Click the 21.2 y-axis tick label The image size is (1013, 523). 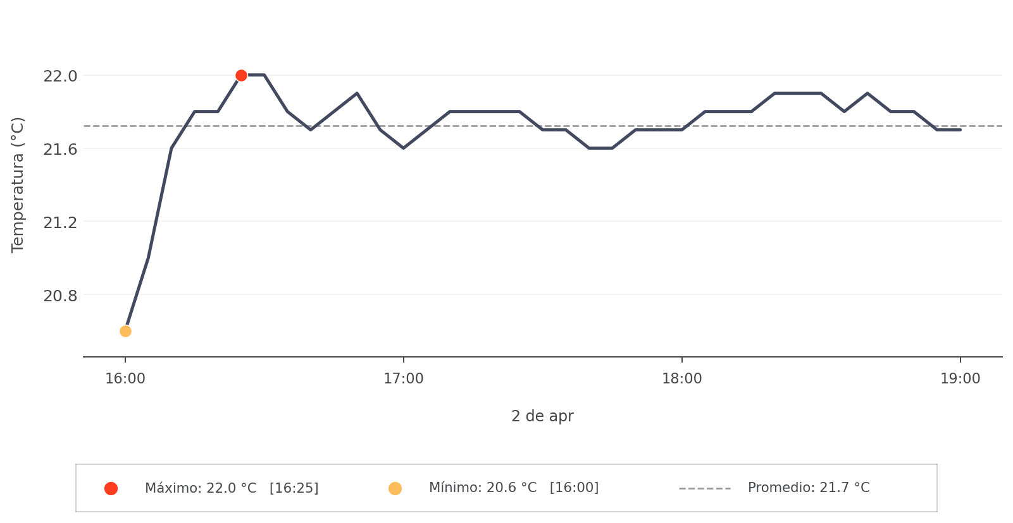click(60, 223)
